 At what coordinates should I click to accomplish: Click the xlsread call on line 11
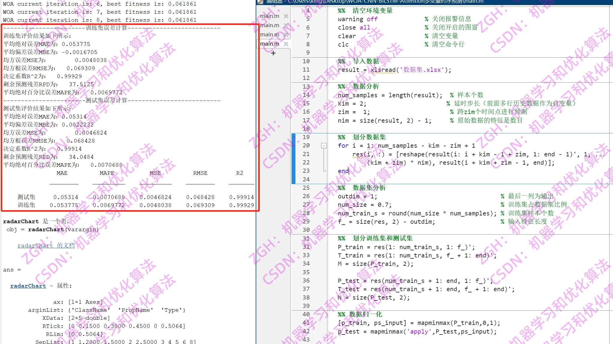pyautogui.click(x=383, y=70)
